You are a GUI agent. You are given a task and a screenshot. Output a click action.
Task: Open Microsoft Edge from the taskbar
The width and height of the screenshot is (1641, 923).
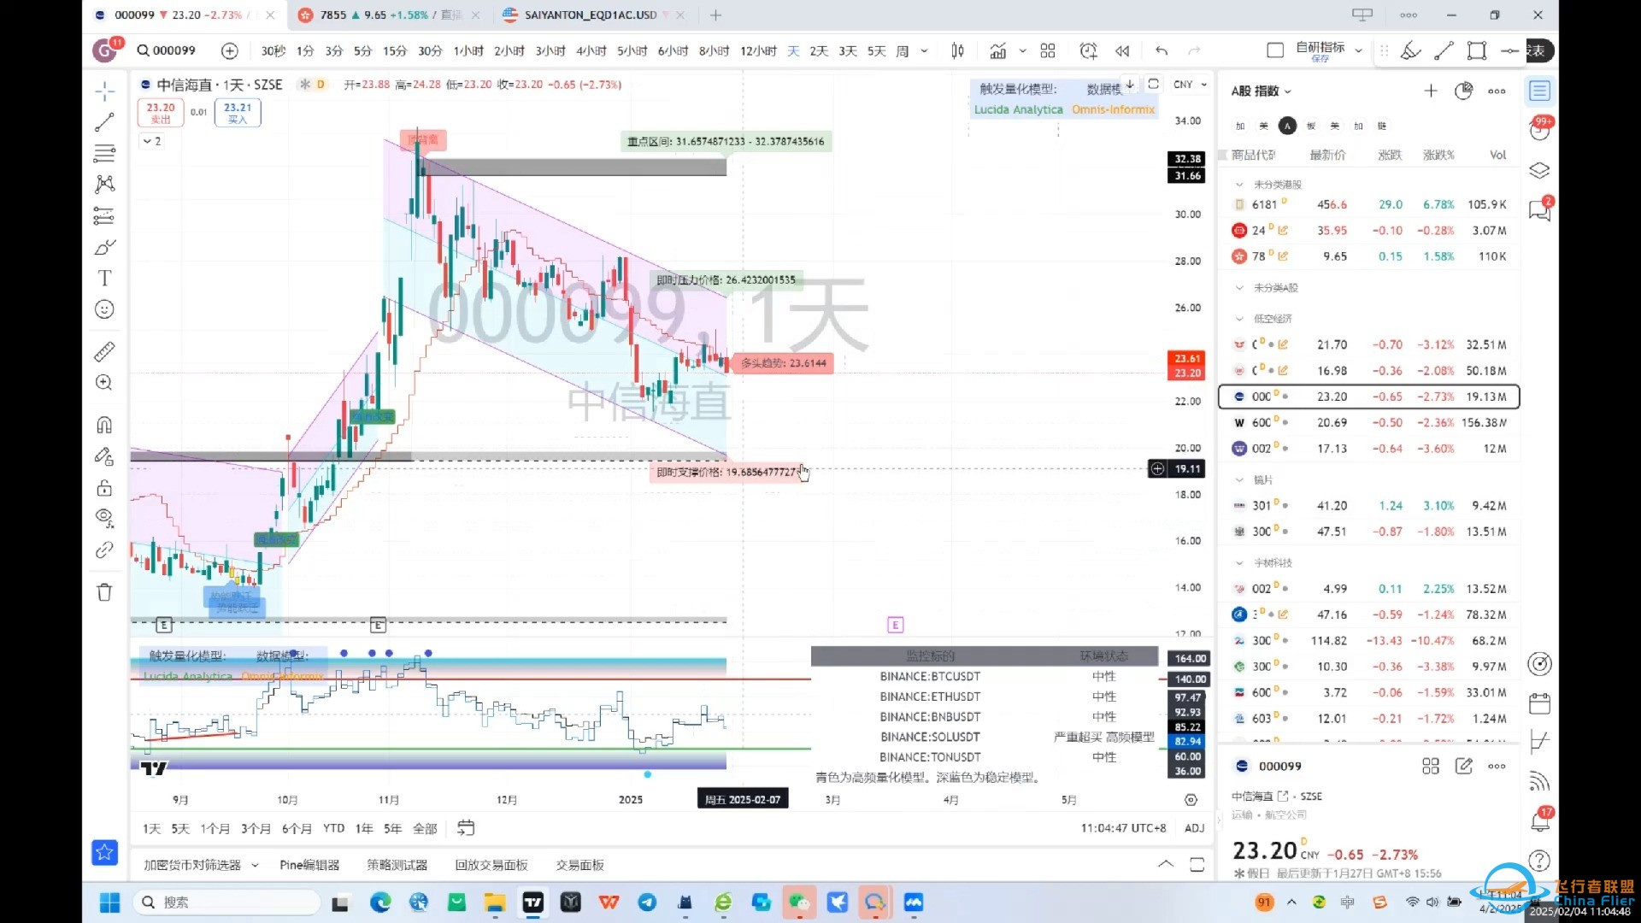tap(380, 902)
